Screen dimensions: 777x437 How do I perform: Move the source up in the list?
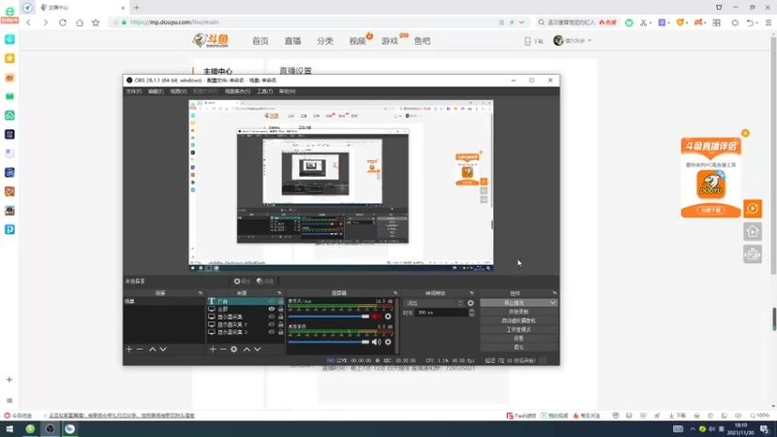(247, 350)
